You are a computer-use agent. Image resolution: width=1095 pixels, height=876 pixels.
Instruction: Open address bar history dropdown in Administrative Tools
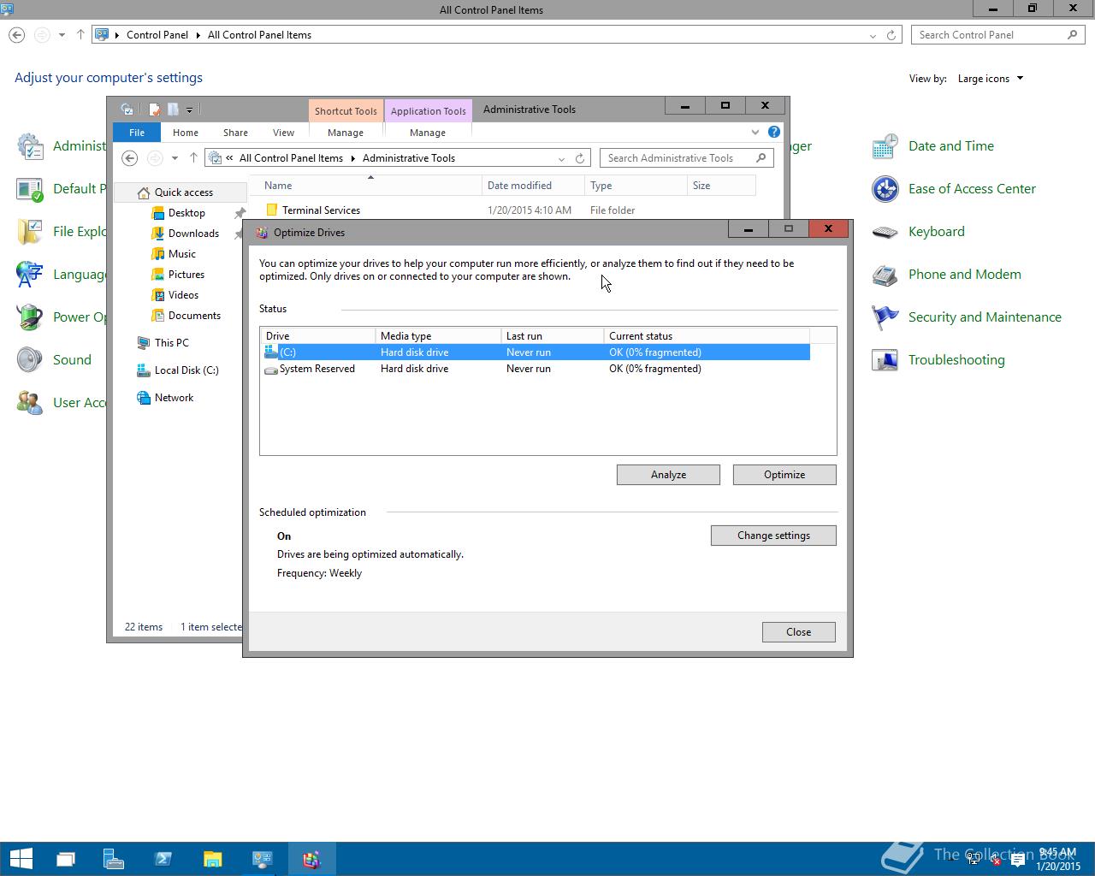[561, 158]
